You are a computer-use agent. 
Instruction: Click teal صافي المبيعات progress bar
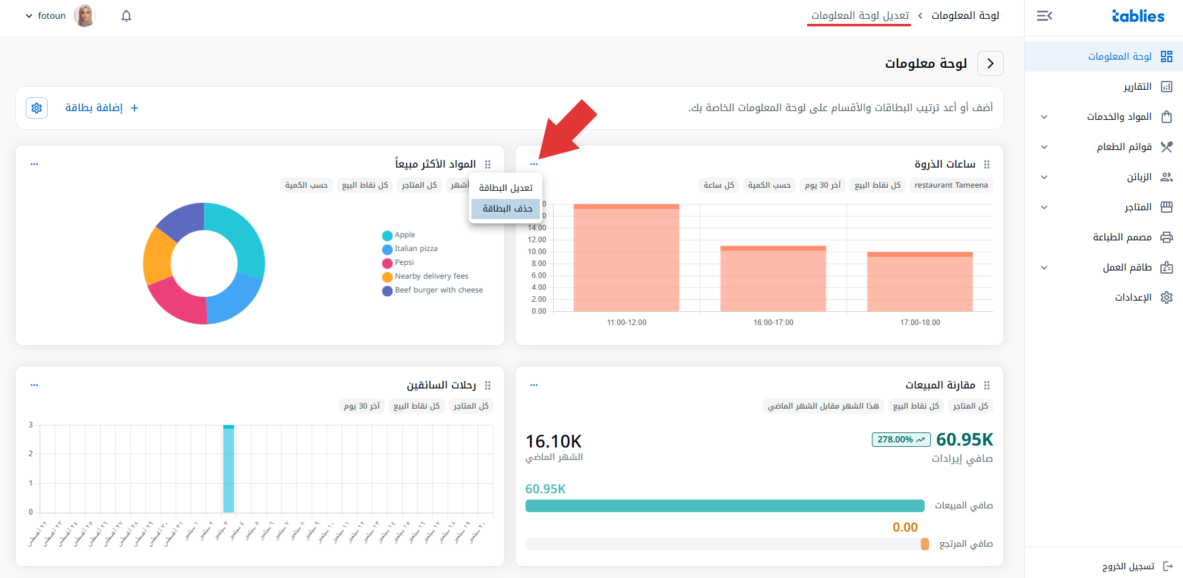point(725,506)
